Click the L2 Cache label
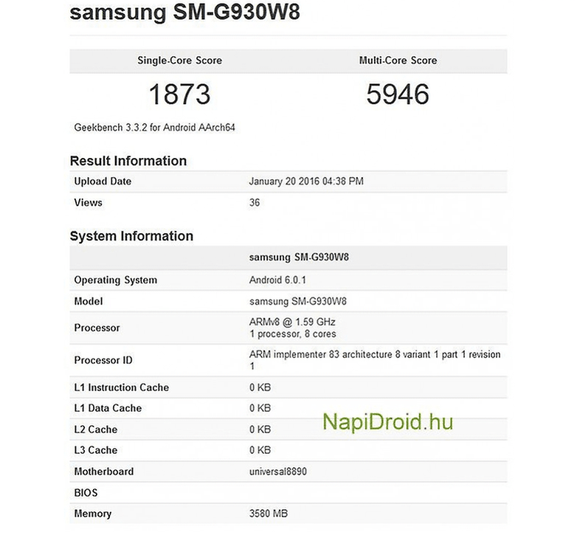The height and width of the screenshot is (535, 577). point(96,429)
